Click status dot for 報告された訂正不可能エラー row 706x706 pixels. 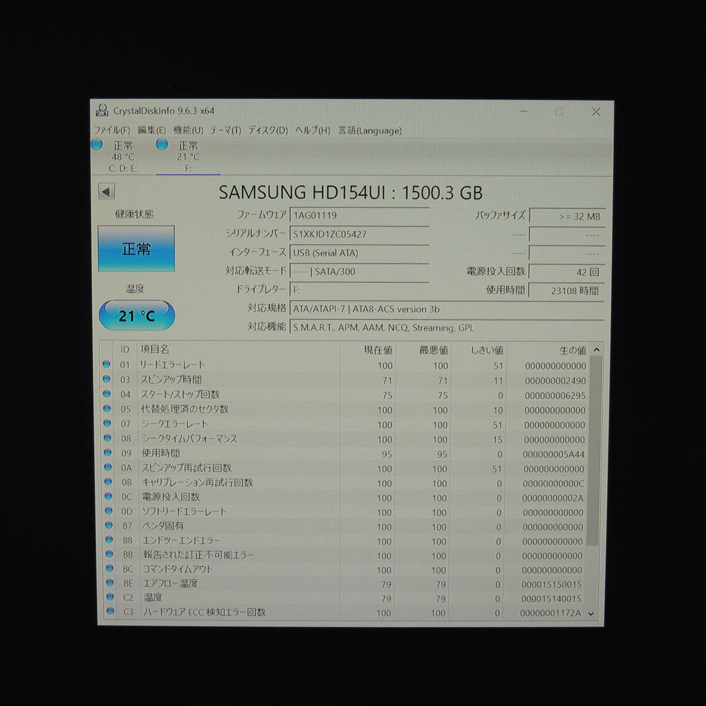(110, 554)
